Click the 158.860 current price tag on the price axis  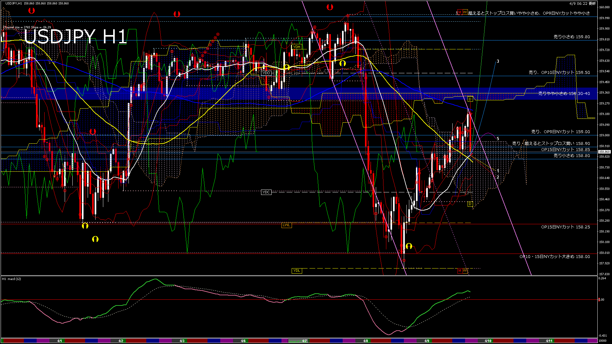click(x=605, y=152)
